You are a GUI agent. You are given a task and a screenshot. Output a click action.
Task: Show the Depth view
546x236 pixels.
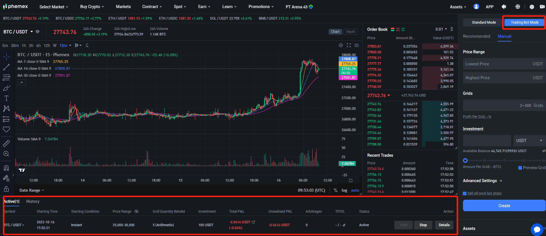351,32
